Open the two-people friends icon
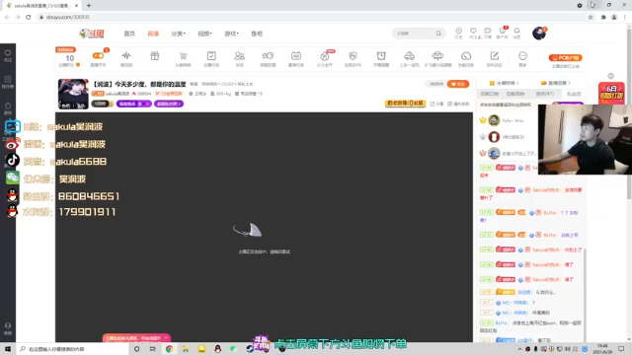 click(x=239, y=56)
